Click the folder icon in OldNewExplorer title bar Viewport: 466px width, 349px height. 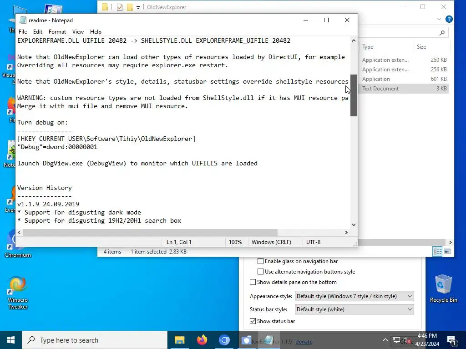coord(105,7)
